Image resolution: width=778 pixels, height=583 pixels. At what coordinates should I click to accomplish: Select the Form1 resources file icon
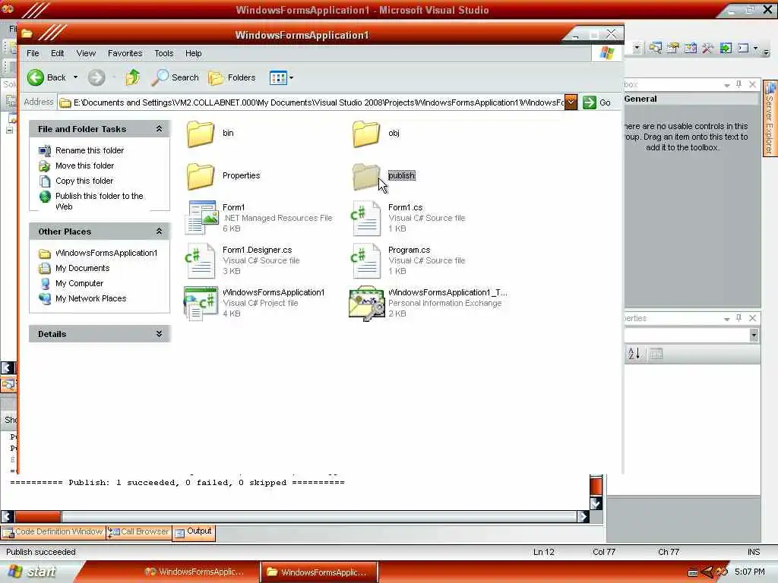[201, 217]
